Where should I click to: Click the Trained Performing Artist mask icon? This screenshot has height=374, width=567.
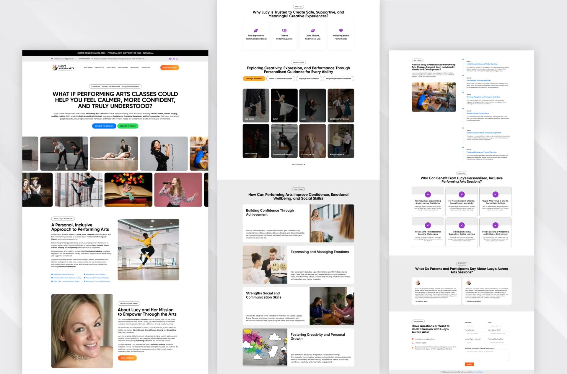284,30
